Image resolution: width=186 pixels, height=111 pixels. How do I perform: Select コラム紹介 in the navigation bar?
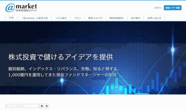(x=61, y=18)
